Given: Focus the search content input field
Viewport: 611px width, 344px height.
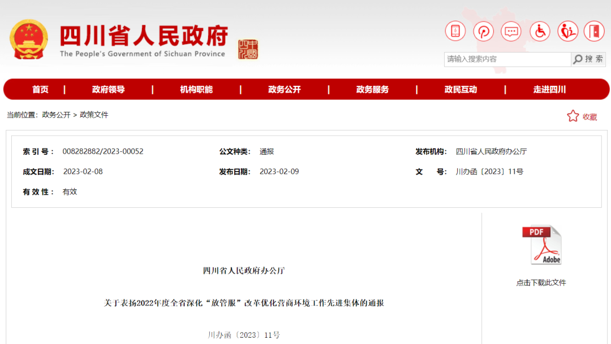Looking at the screenshot, I should (507, 59).
